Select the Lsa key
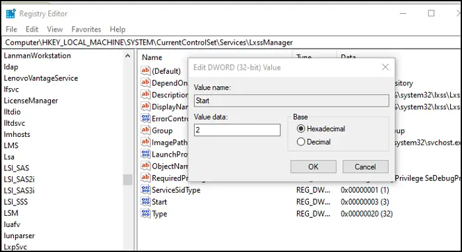The height and width of the screenshot is (252, 462). tap(9, 157)
